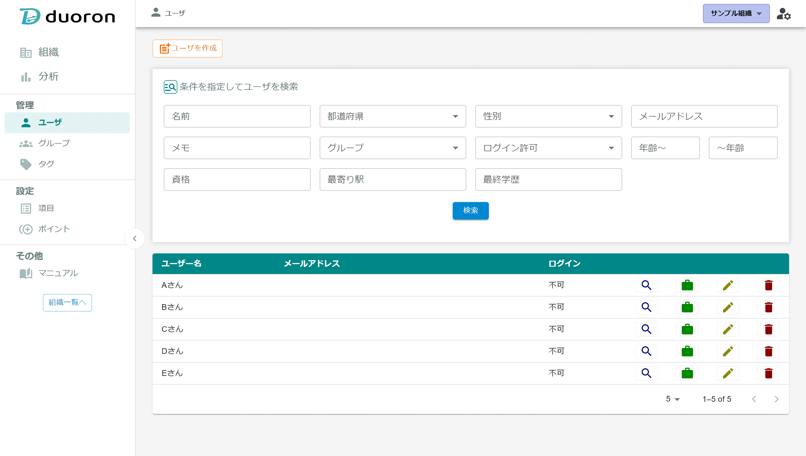Click into the メモ field
The height and width of the screenshot is (456, 806).
[x=237, y=148]
